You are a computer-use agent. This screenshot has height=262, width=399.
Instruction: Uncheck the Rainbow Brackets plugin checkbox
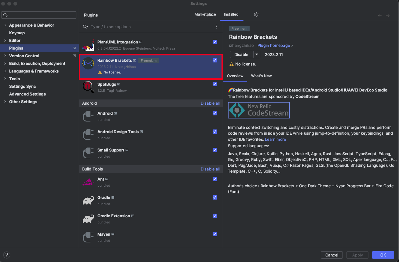click(215, 60)
